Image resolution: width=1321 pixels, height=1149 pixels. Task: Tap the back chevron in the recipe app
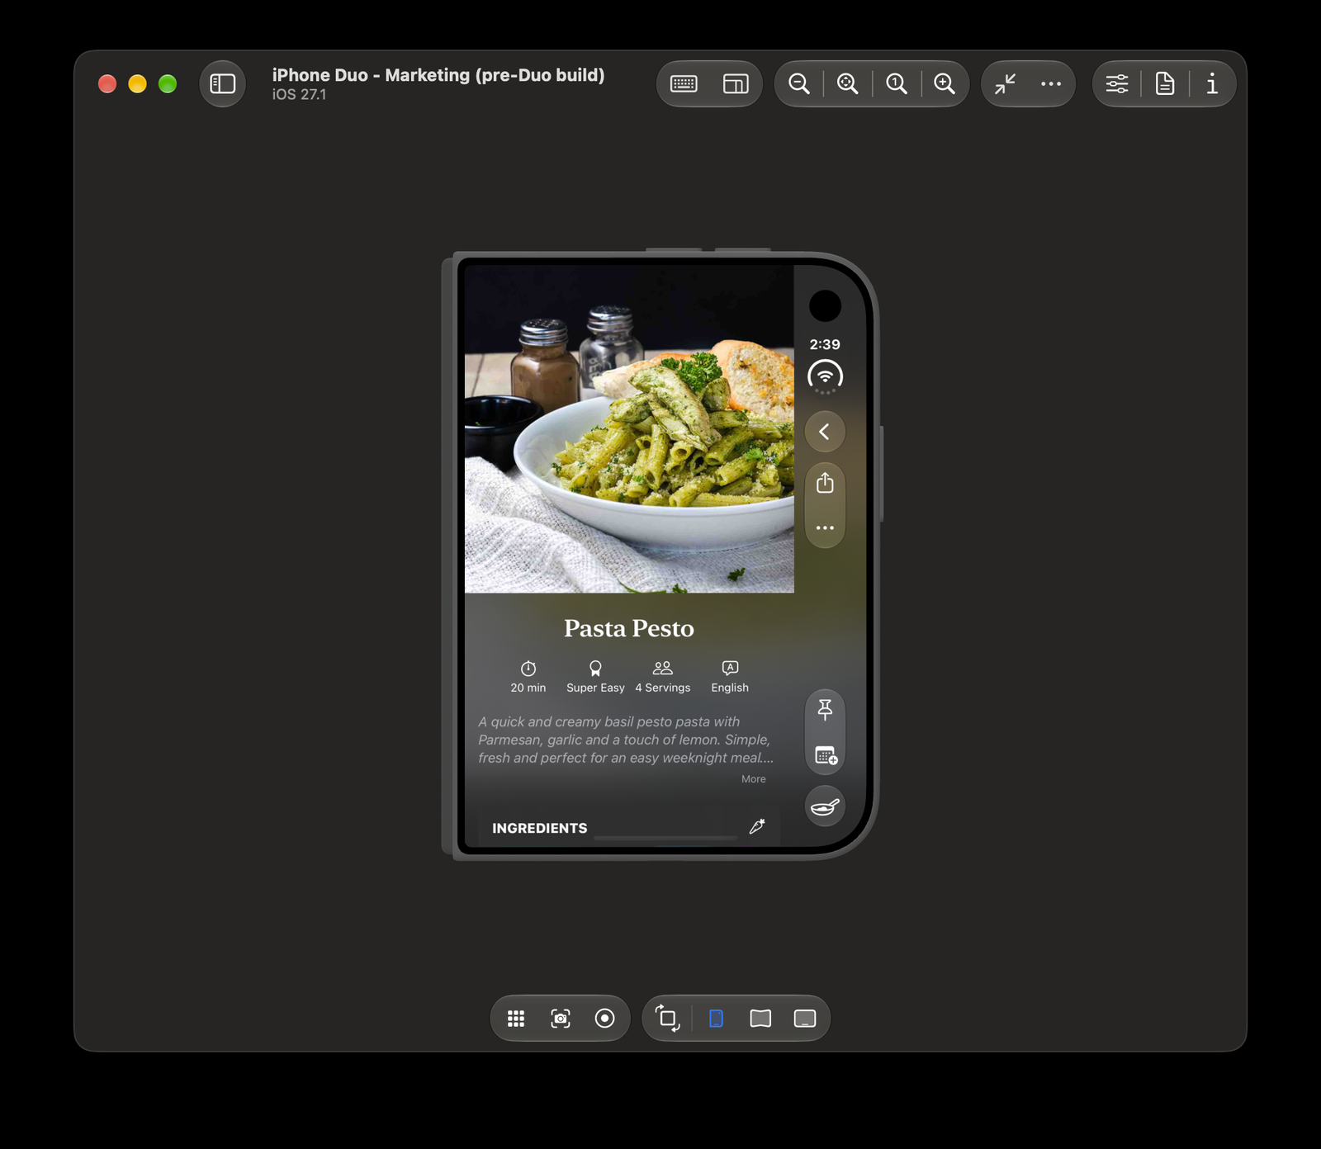825,432
